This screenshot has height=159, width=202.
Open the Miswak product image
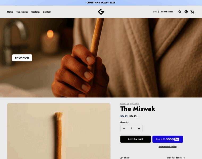(x=59, y=131)
